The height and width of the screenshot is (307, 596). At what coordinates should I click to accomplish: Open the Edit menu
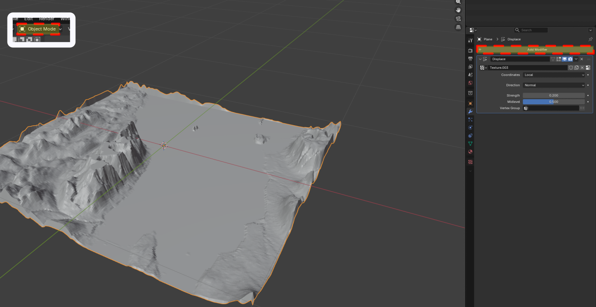coord(28,19)
